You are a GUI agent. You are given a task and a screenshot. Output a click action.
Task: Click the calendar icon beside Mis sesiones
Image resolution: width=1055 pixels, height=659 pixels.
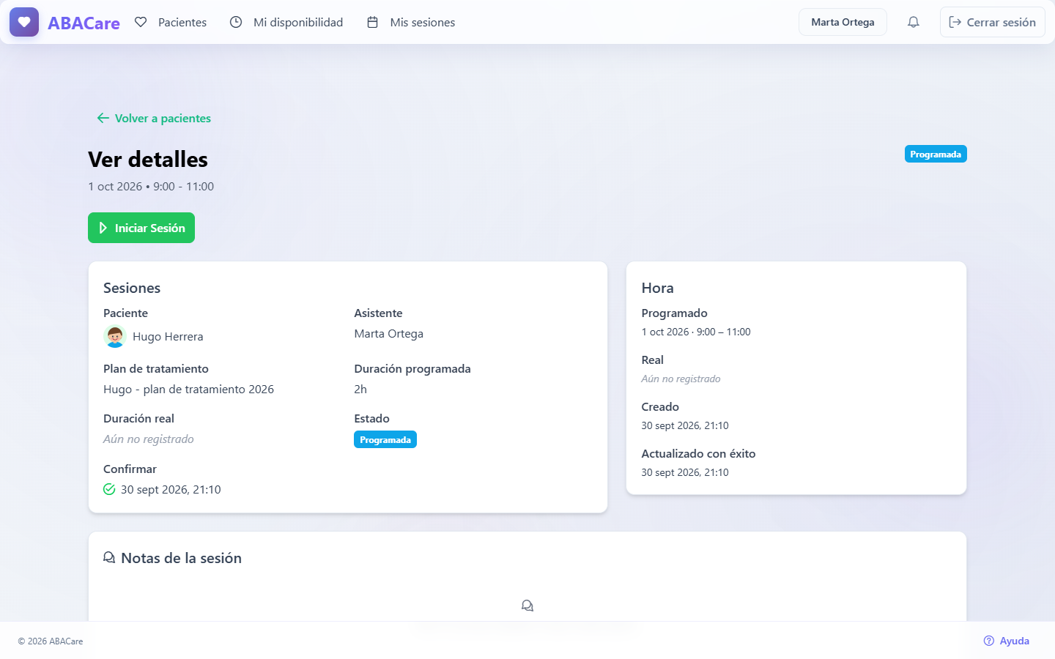(x=372, y=22)
